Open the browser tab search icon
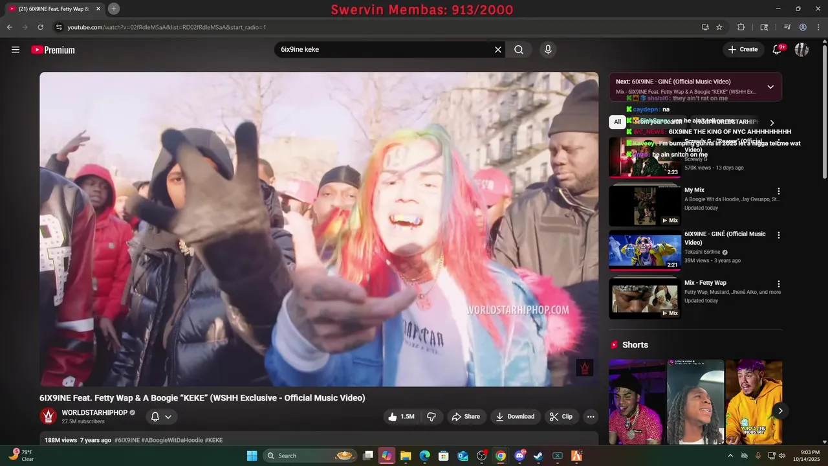The height and width of the screenshot is (466, 828). 764,27
